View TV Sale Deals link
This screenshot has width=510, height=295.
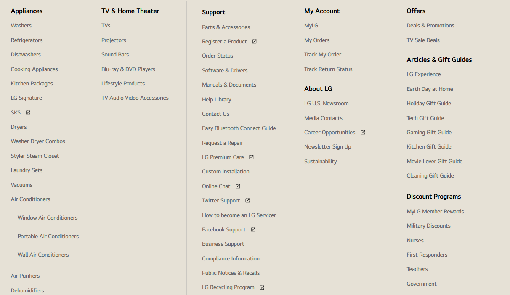[x=423, y=40]
